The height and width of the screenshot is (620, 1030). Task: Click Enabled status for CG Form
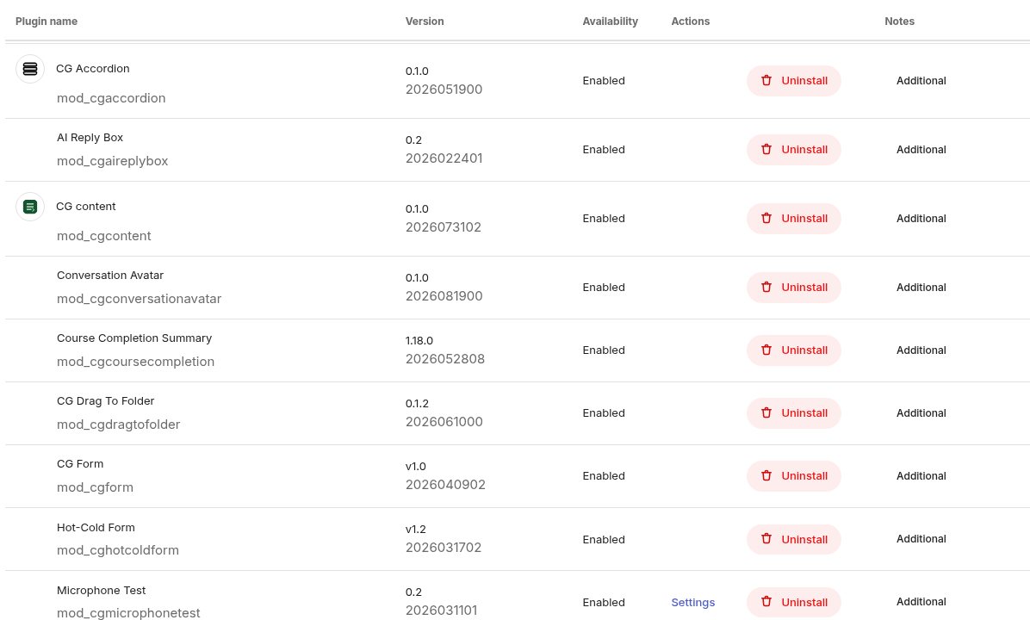(x=604, y=476)
